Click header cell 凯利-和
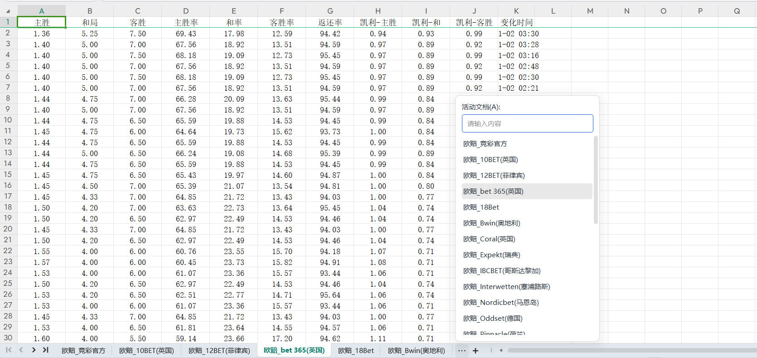Screen dimensions: 757x358 point(426,22)
